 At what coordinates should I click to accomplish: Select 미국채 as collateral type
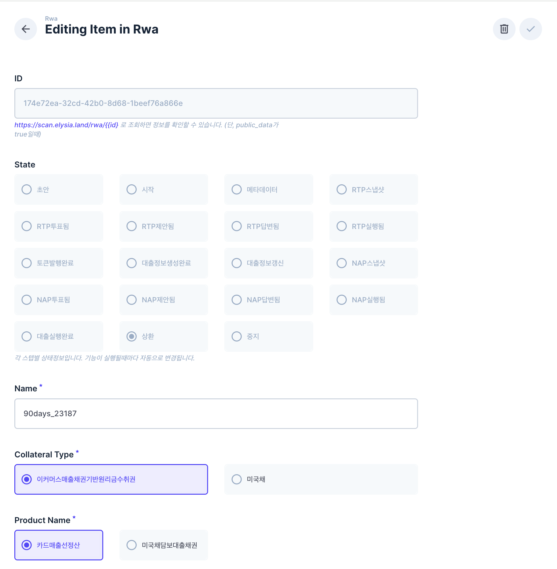coord(236,479)
